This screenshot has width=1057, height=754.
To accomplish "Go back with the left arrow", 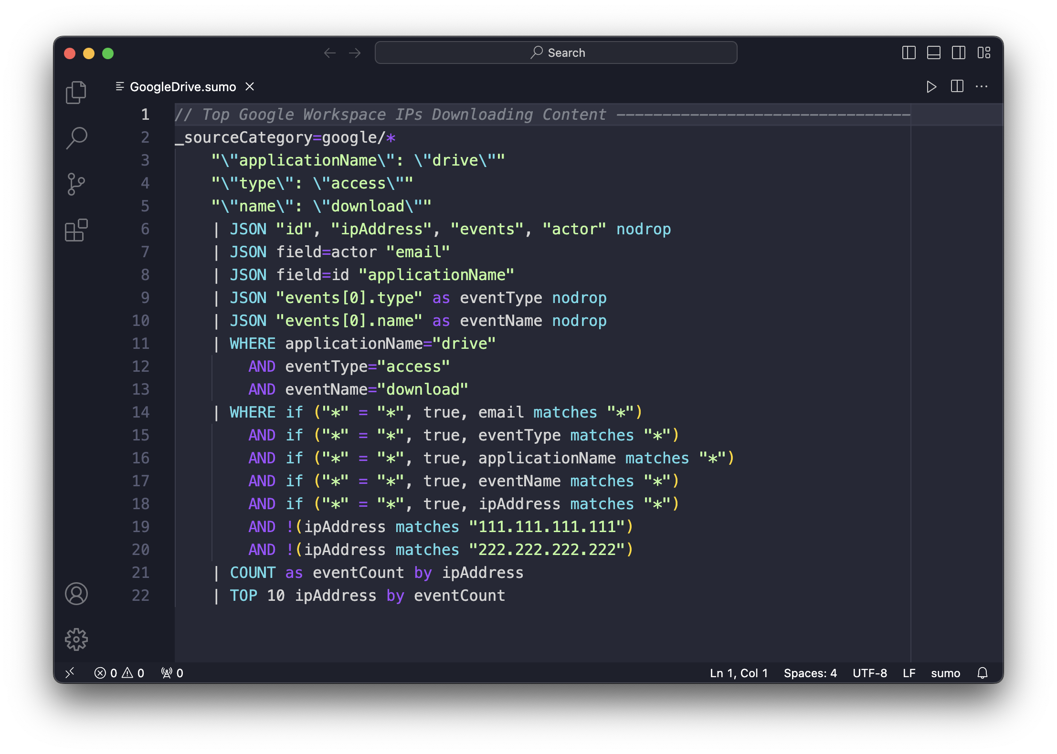I will [x=329, y=53].
